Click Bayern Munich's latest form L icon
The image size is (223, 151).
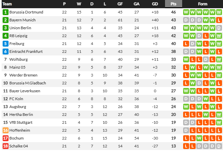219,20
